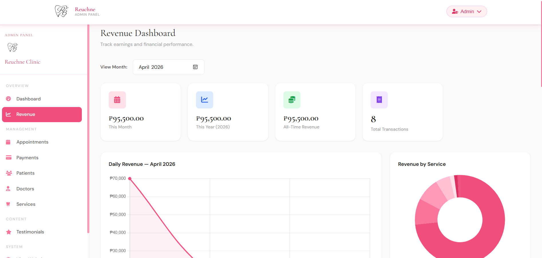542x258 pixels.
Task: Click the Appointments calendar icon
Action: point(8,142)
